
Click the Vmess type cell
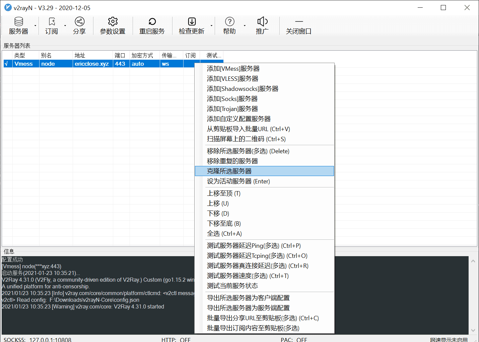(26, 64)
